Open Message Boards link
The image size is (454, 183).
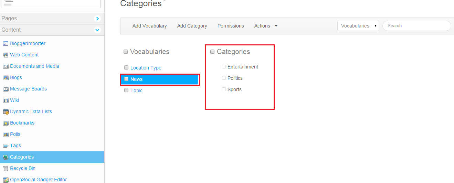pos(28,89)
